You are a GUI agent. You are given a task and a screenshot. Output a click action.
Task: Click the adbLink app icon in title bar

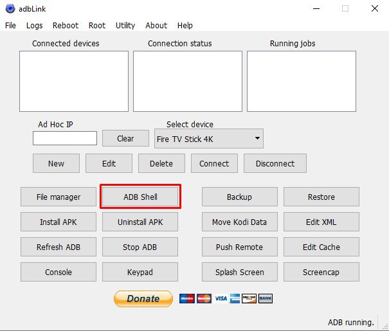click(x=10, y=9)
